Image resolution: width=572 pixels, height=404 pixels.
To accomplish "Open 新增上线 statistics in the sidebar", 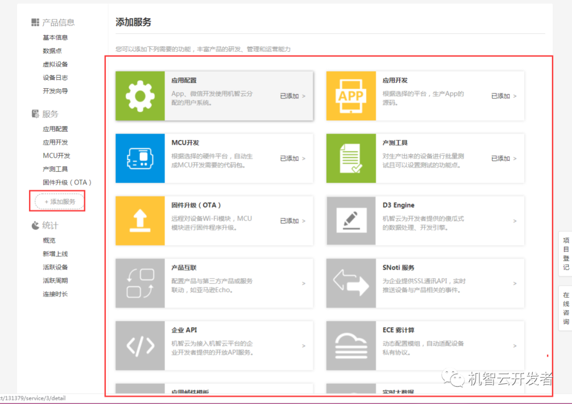I will 55,254.
